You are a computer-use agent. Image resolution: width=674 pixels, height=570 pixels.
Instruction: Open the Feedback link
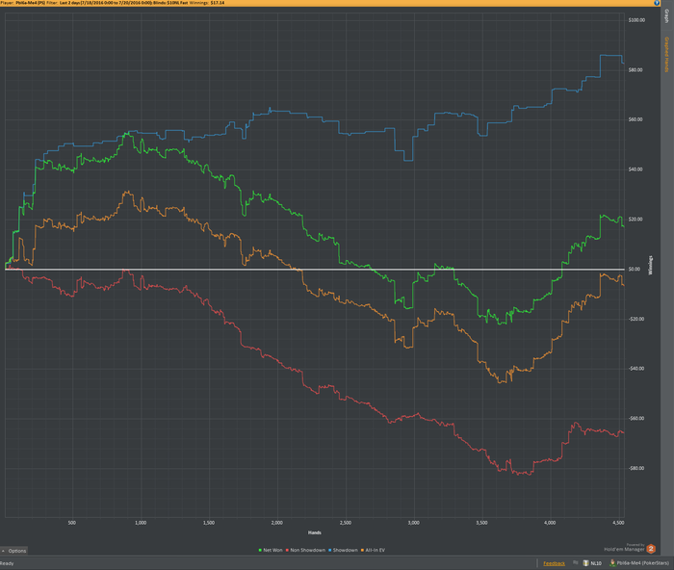(554, 563)
